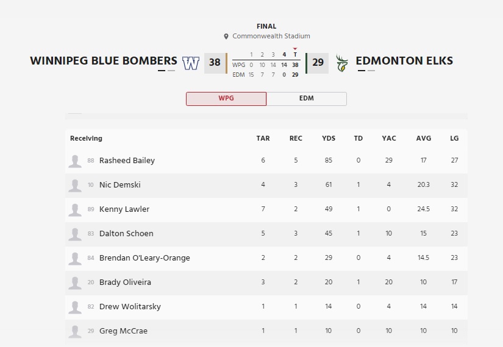The width and height of the screenshot is (503, 347).
Task: Click the Winnipeg Blue Bombers team name
Action: tap(104, 61)
